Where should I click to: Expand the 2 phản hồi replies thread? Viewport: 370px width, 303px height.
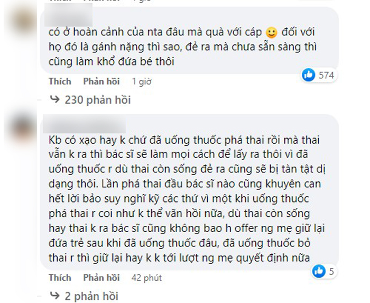pos(91,296)
